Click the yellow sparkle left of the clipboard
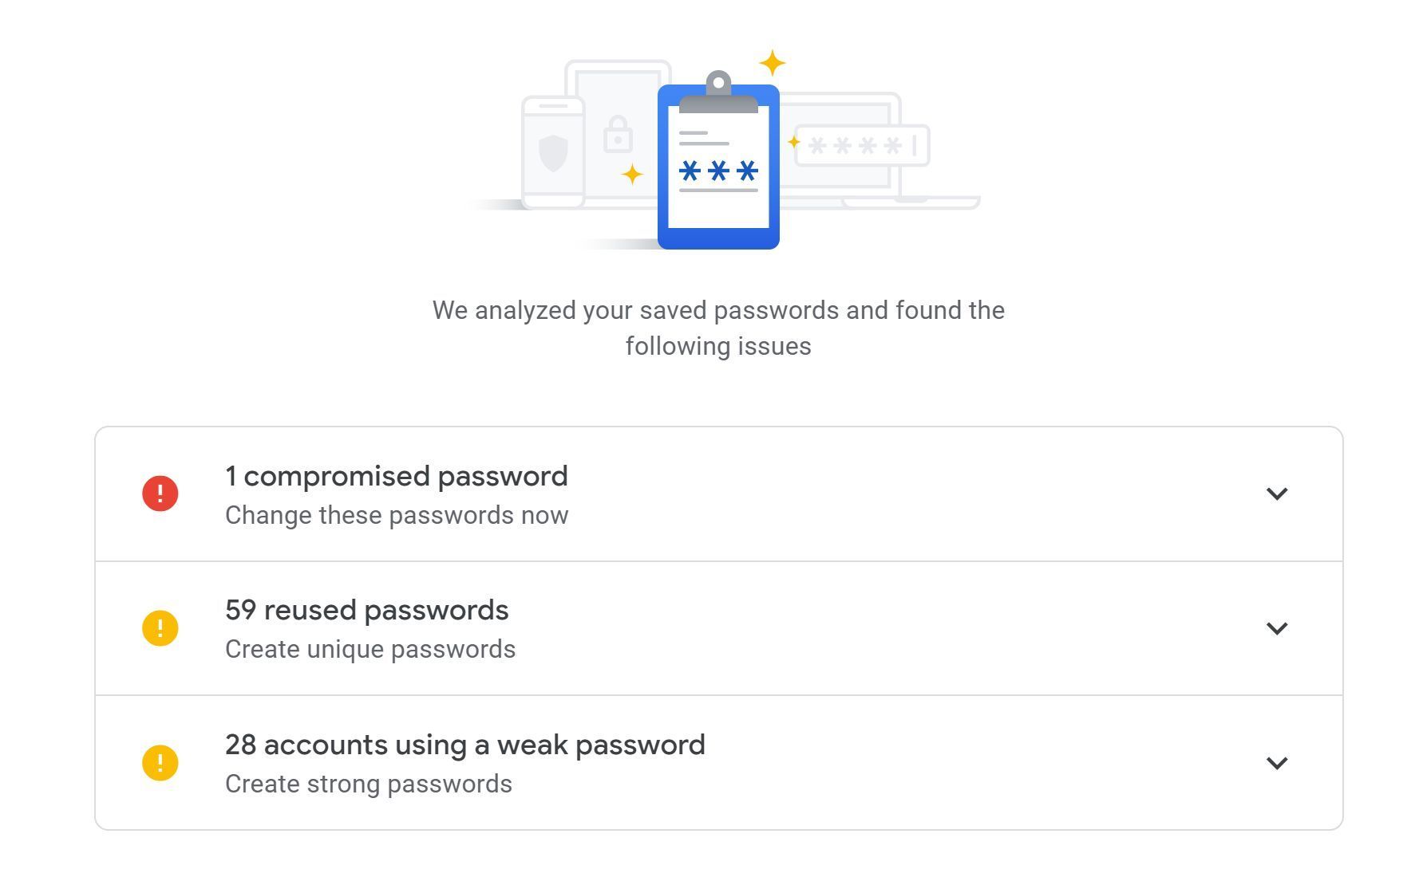The height and width of the screenshot is (869, 1415). 632,174
